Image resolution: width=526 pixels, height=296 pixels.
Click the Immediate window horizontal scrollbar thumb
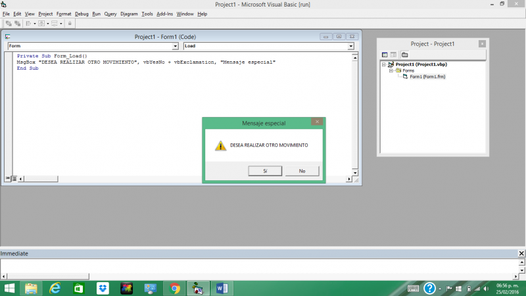48,276
